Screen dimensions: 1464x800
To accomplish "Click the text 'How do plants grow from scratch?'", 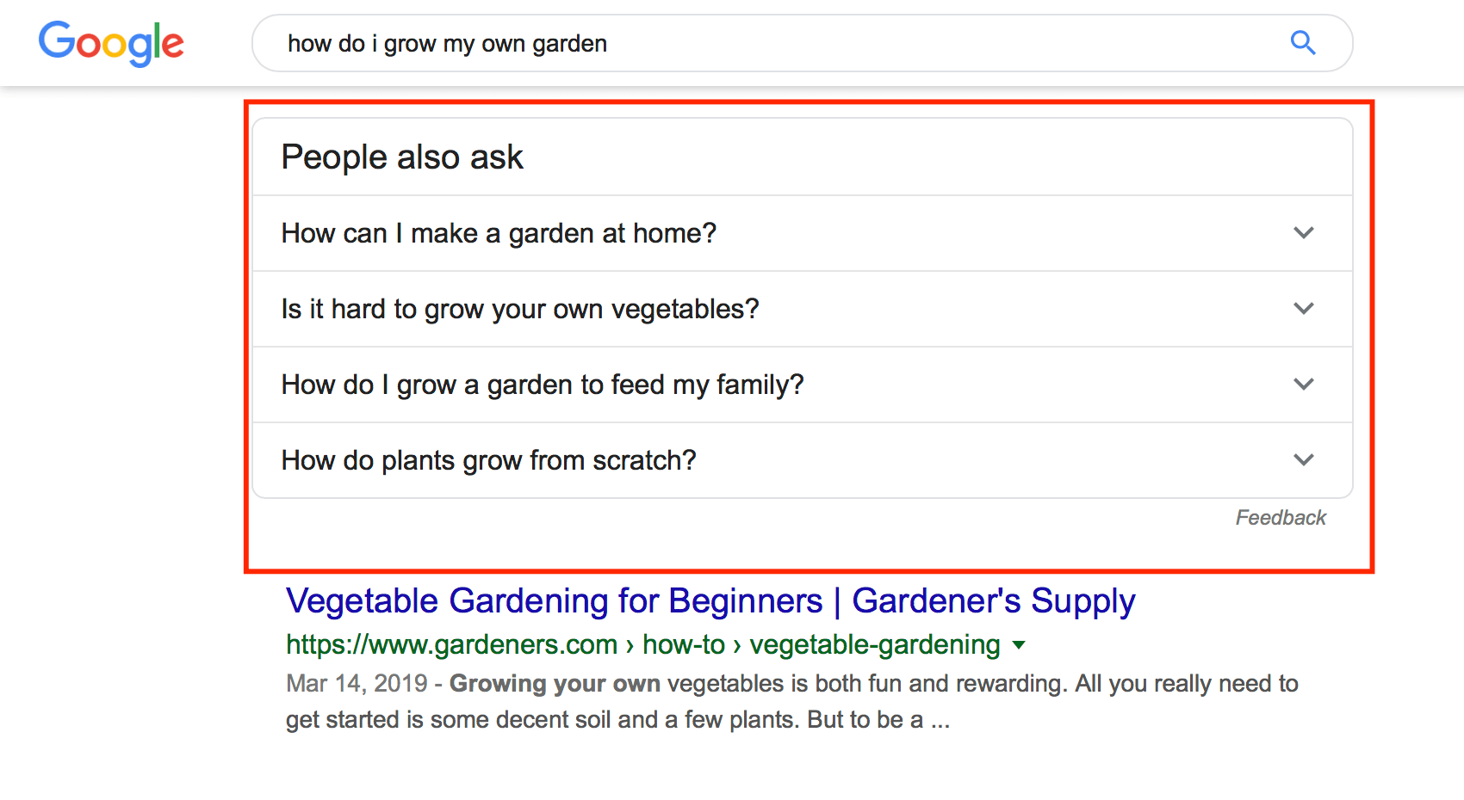I will coord(488,460).
